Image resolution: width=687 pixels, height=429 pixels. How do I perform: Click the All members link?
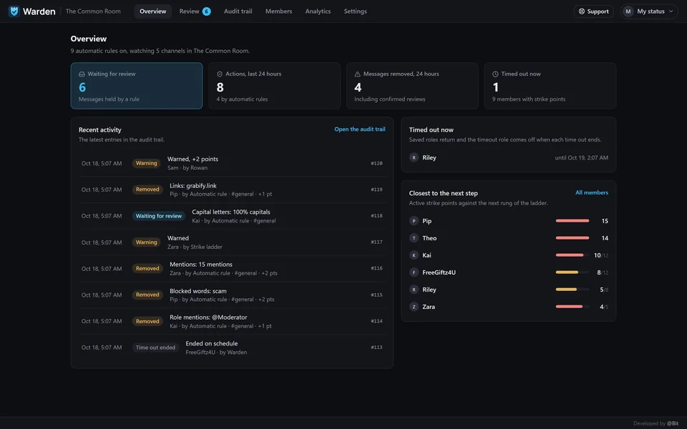click(592, 192)
